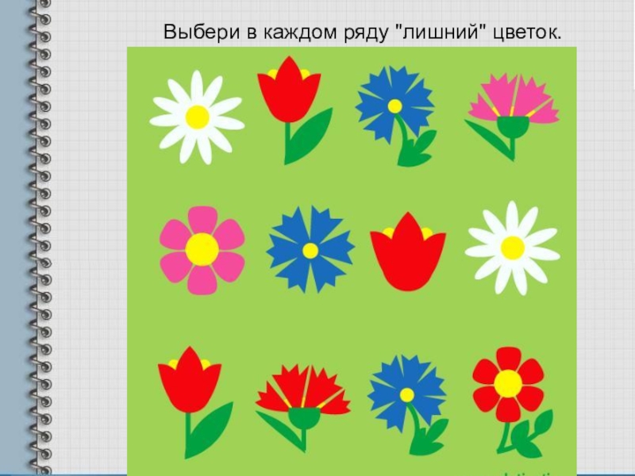Image resolution: width=635 pixels, height=476 pixels.
Task: Choose the pink carnation in the top row
Action: point(513,107)
